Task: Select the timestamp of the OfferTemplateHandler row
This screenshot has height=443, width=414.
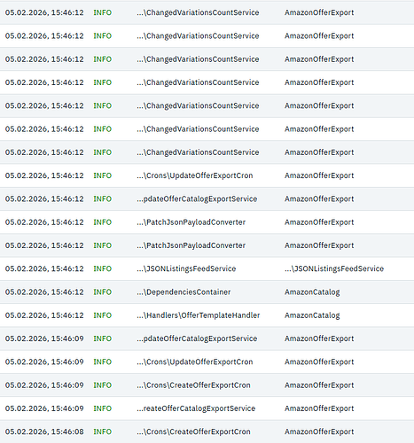Action: 44,315
